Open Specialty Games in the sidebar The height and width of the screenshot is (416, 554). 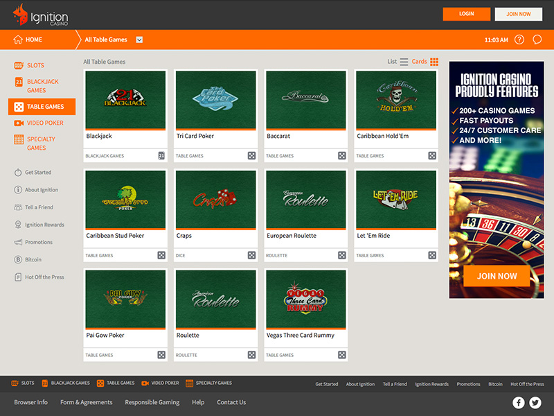point(35,144)
